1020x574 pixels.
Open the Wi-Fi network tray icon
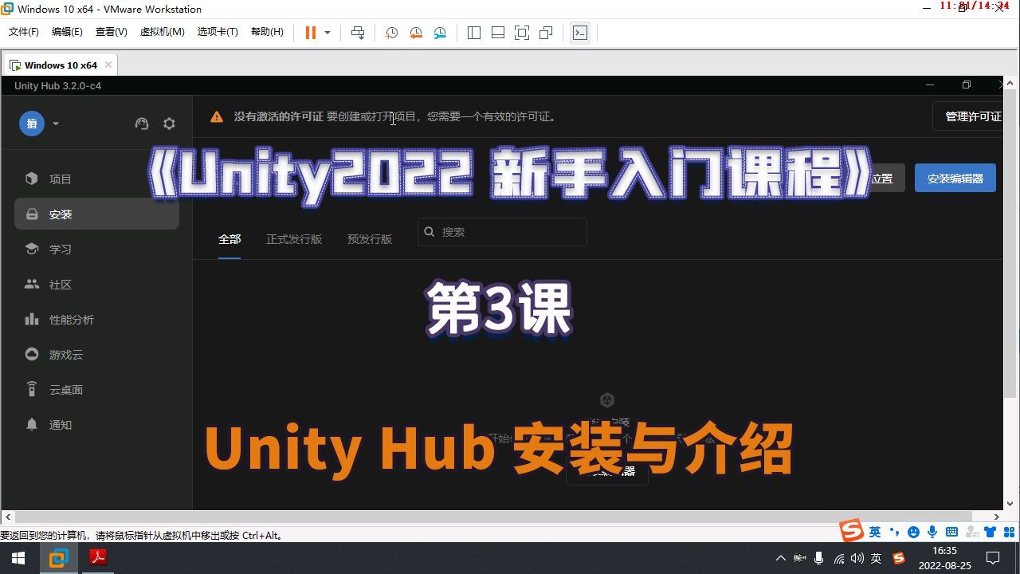click(x=838, y=559)
